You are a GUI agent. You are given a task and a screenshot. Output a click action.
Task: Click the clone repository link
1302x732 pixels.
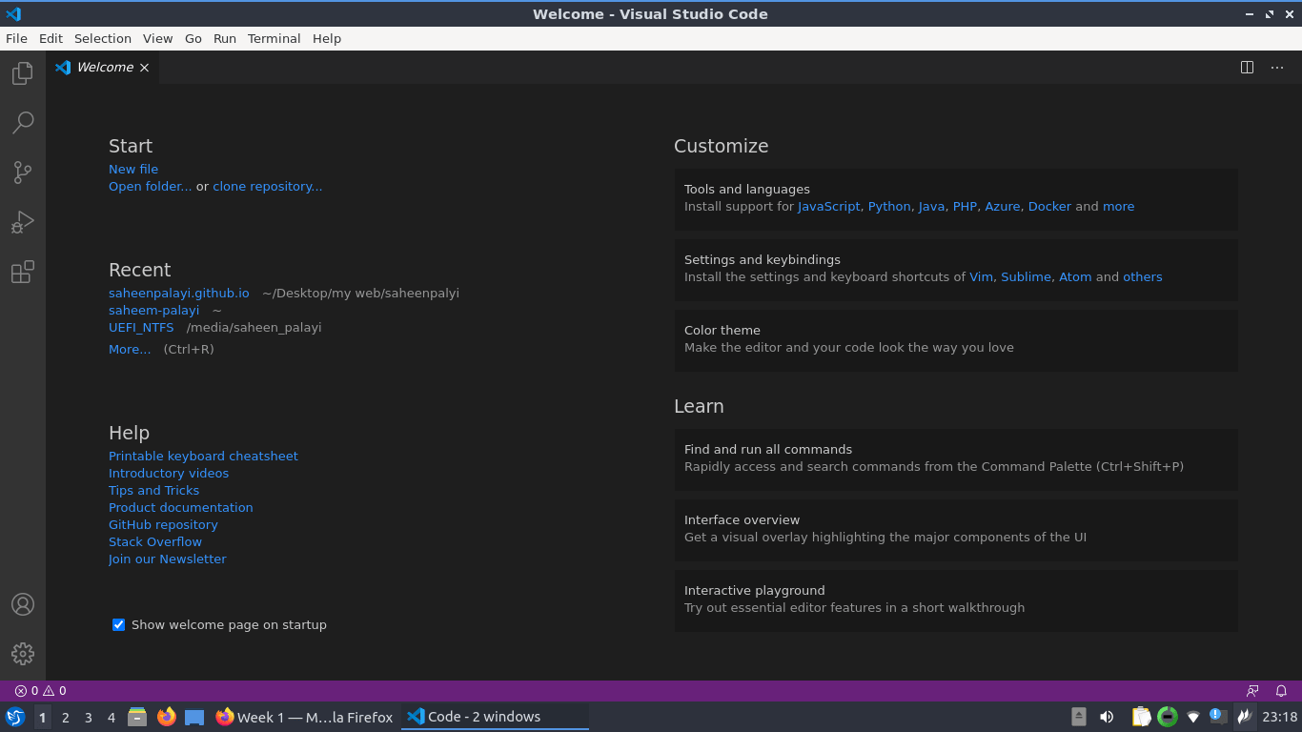coord(268,187)
